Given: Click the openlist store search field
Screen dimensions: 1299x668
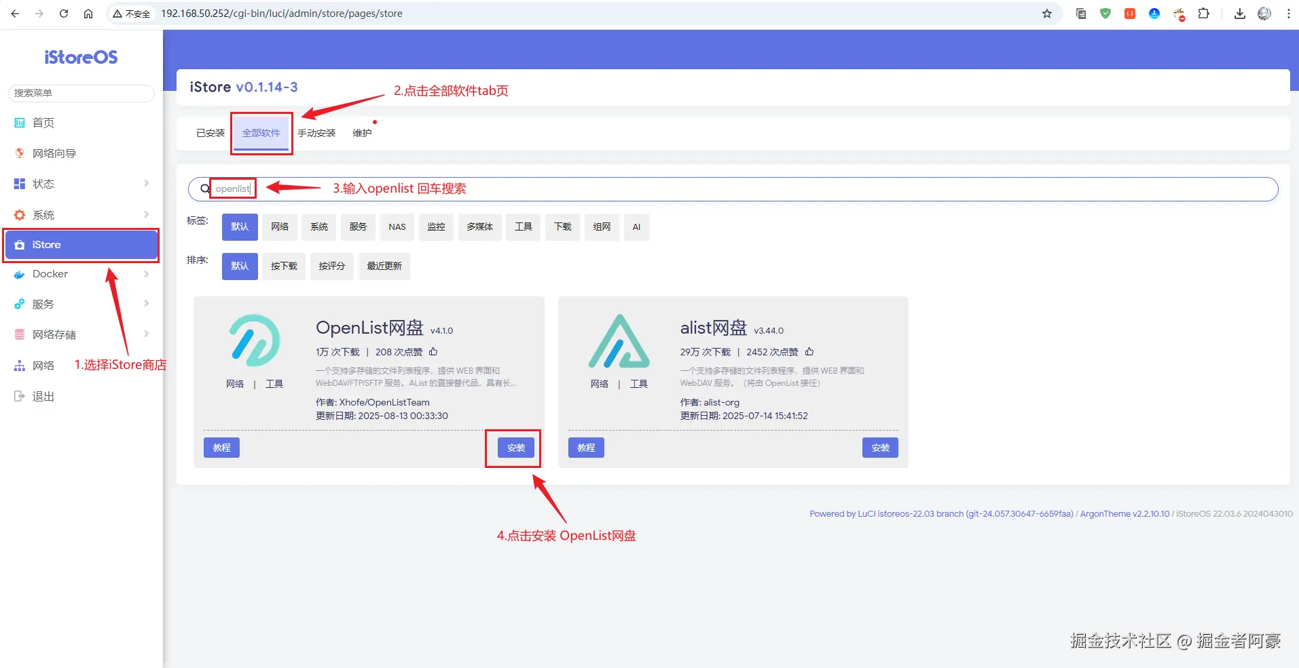Looking at the screenshot, I should tap(733, 189).
